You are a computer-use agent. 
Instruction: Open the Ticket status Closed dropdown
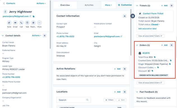pos(155,24)
